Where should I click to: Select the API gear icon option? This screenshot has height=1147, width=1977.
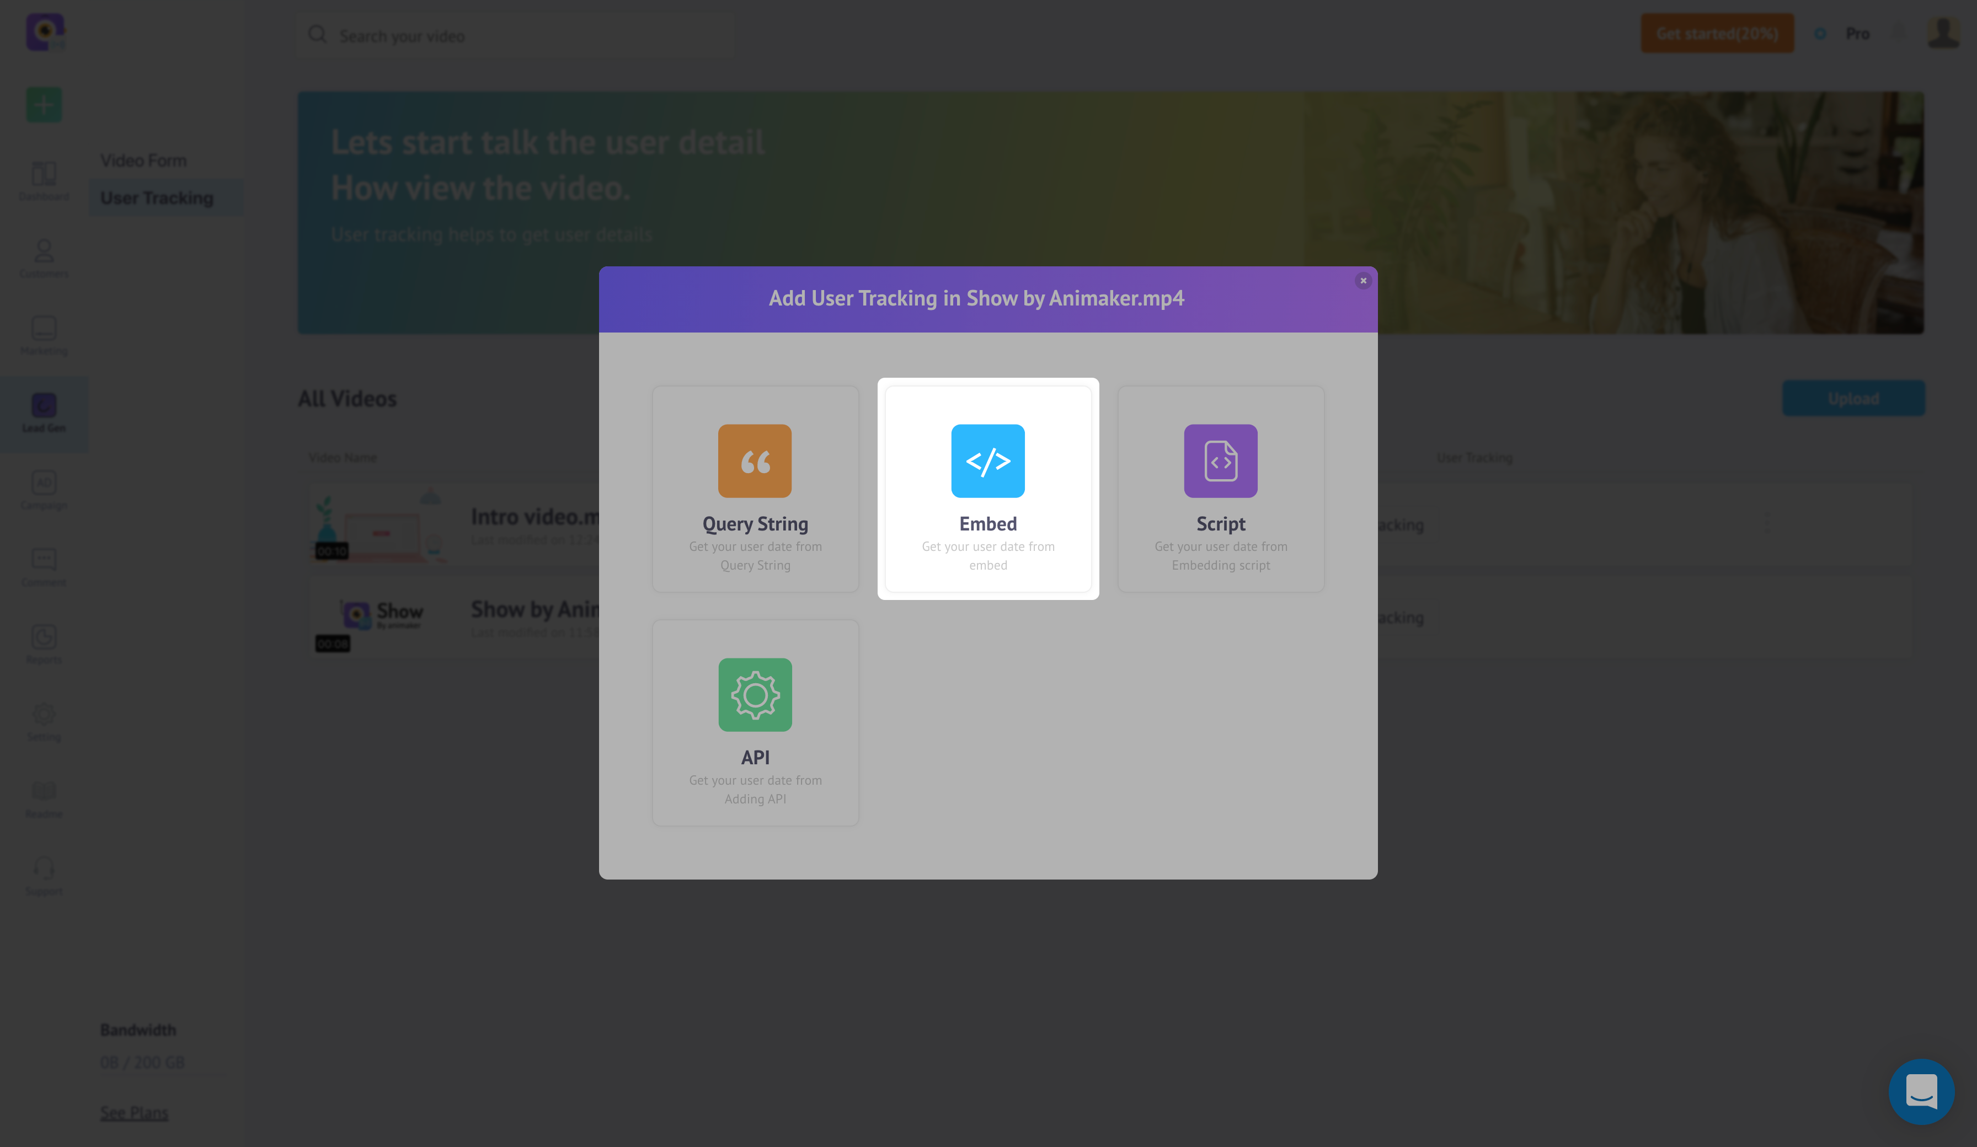tap(755, 722)
